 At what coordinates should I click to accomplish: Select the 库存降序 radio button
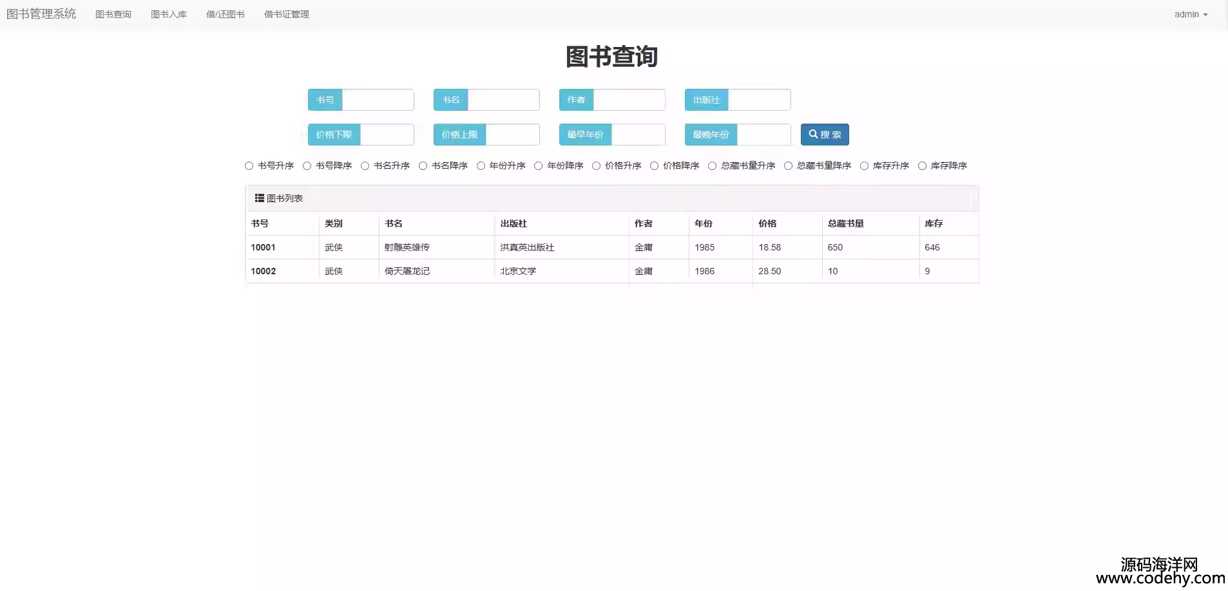[922, 166]
